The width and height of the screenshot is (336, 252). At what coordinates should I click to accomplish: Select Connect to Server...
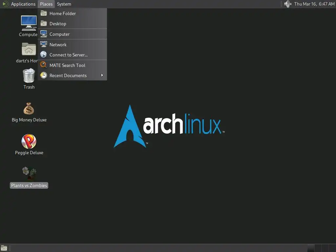[73, 55]
